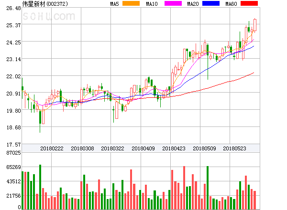Click the MA60 legend label
Viewport: 287px width, 210px height.
[231, 4]
